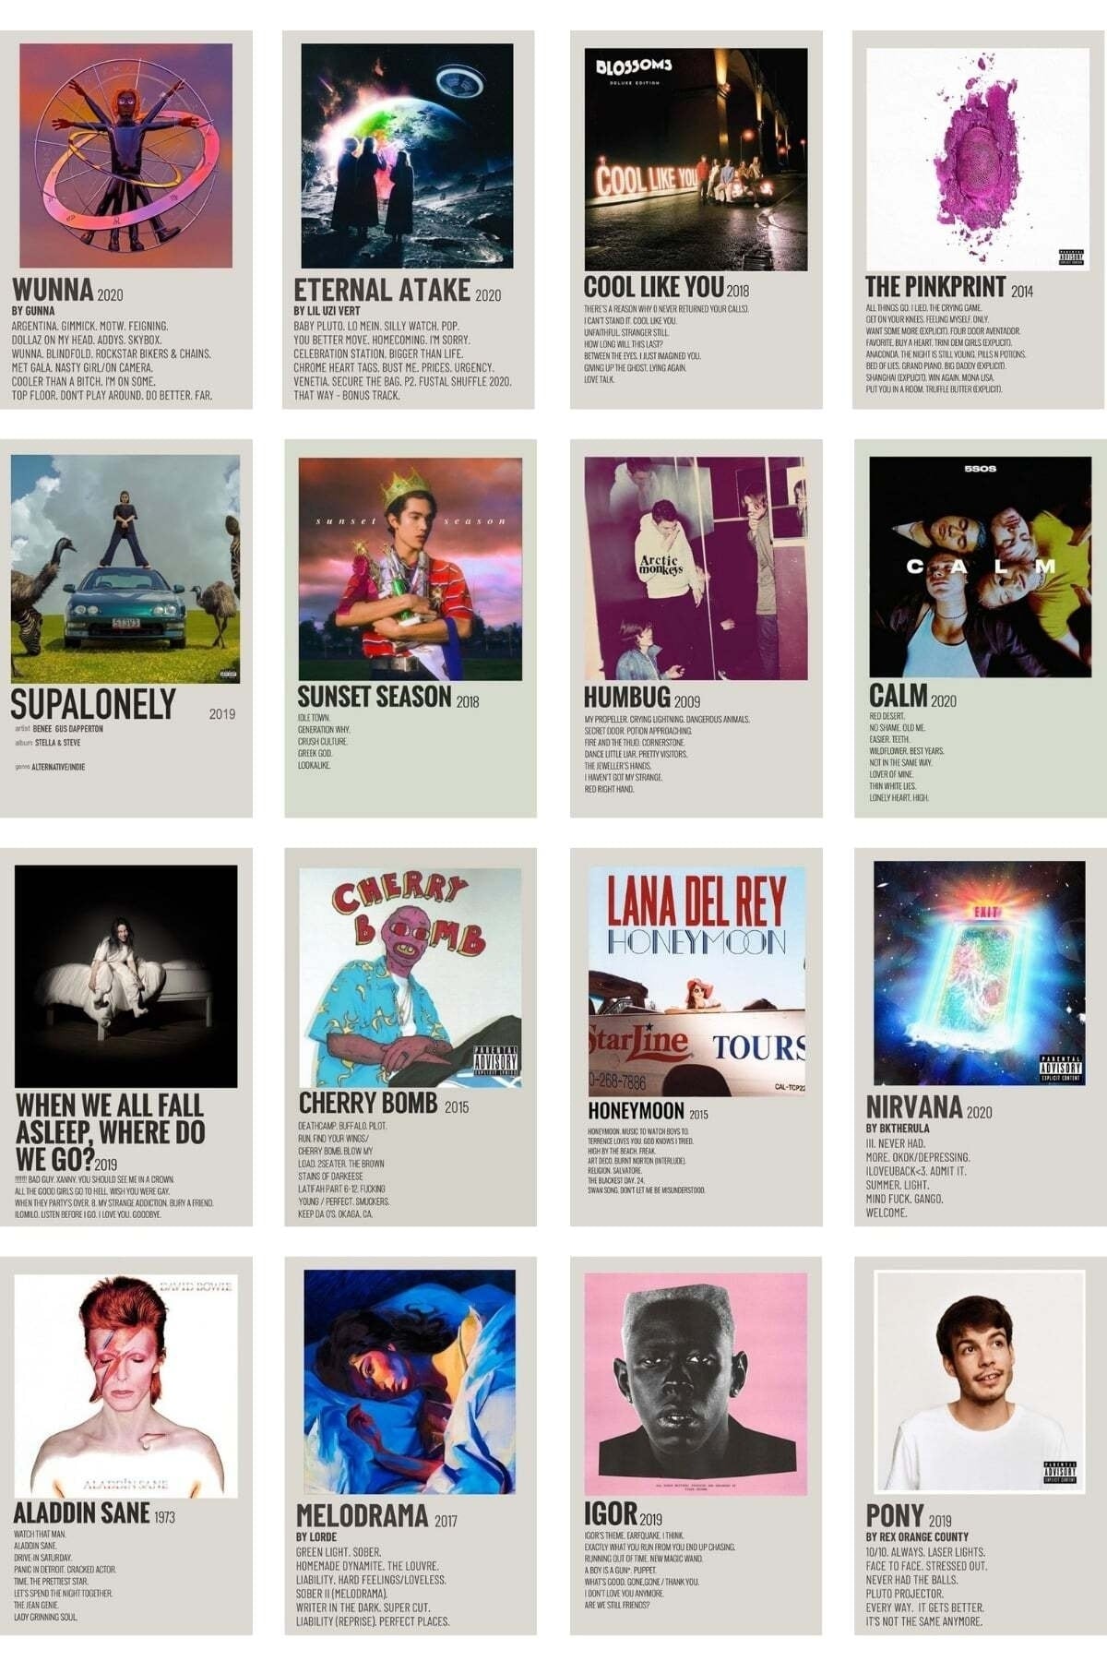Viewport: 1107px width, 1661px height.
Task: Select the Rex Orange County Pony cover
Action: pyautogui.click(x=980, y=1381)
